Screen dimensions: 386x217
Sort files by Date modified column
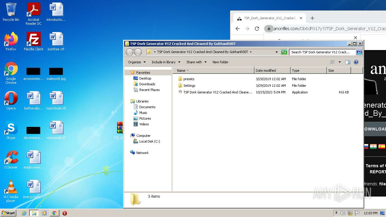[x=272, y=71]
